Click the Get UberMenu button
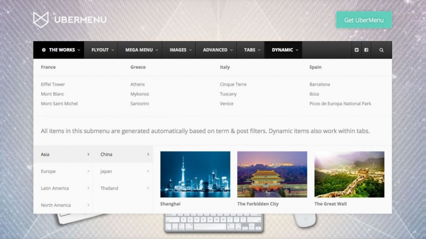 (x=364, y=19)
